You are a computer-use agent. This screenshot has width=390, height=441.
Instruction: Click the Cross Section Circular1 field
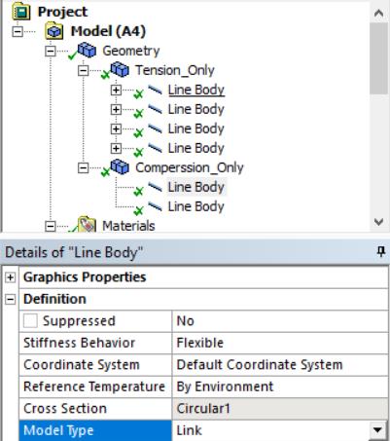pos(280,409)
